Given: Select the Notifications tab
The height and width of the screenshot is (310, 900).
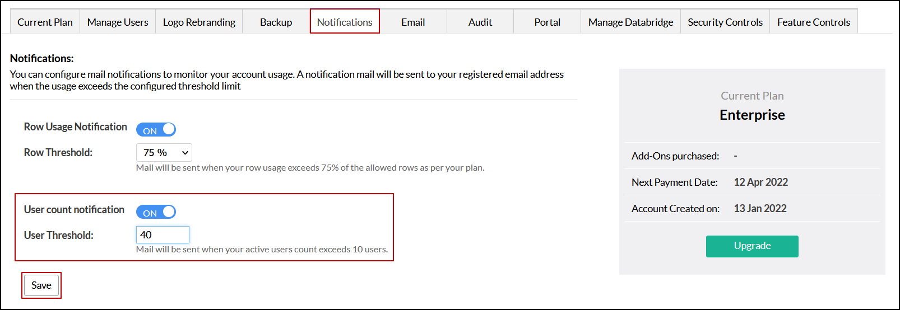Looking at the screenshot, I should (345, 22).
